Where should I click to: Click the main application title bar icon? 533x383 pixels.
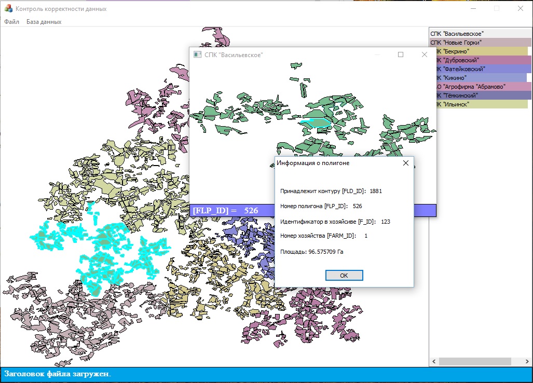pyautogui.click(x=8, y=9)
